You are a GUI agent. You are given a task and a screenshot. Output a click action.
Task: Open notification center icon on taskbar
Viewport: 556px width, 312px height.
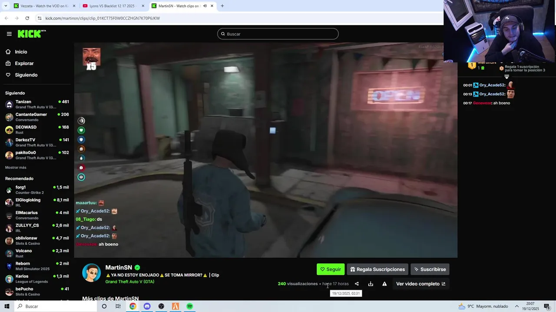pyautogui.click(x=547, y=306)
